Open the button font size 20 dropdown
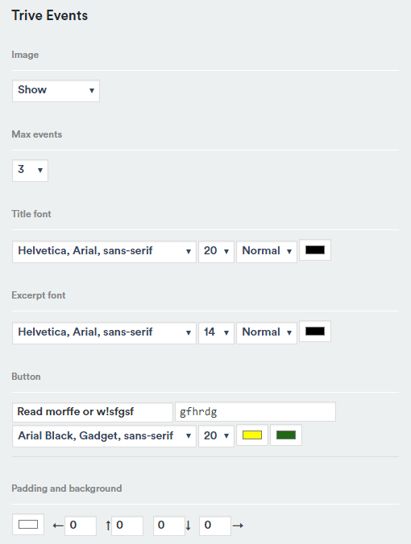This screenshot has height=544, width=411. [216, 435]
